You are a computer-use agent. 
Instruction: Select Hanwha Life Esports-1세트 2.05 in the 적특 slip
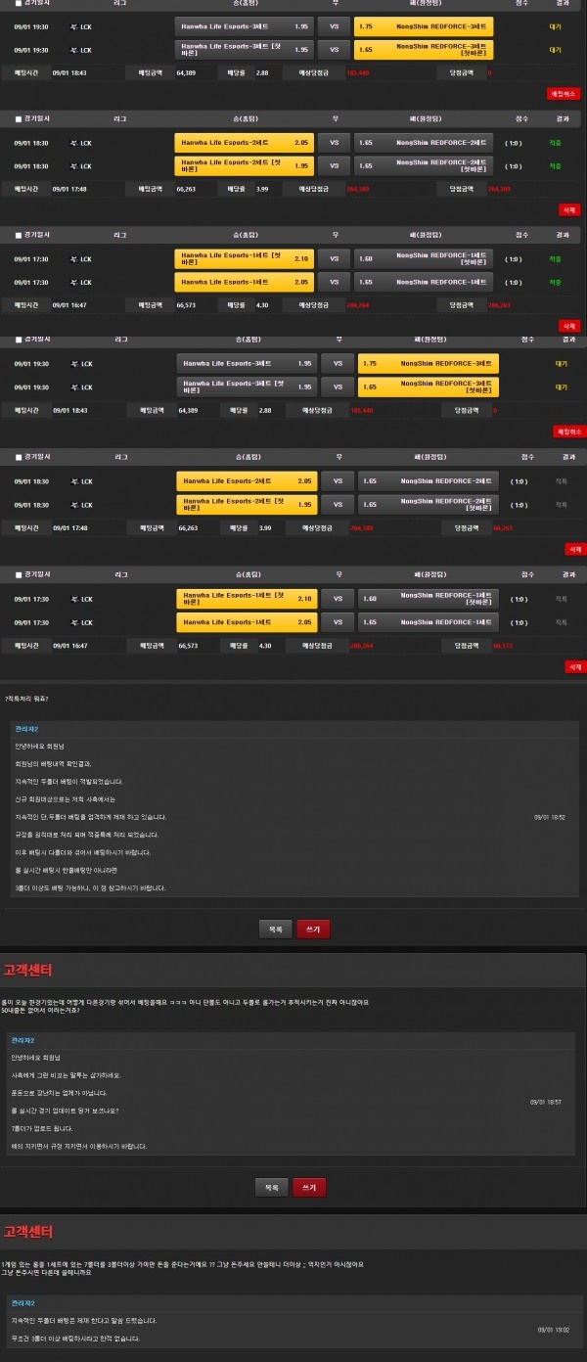247,621
